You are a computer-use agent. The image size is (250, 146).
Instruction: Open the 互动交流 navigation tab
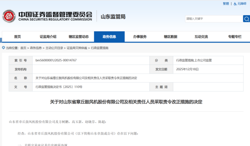[201, 37]
